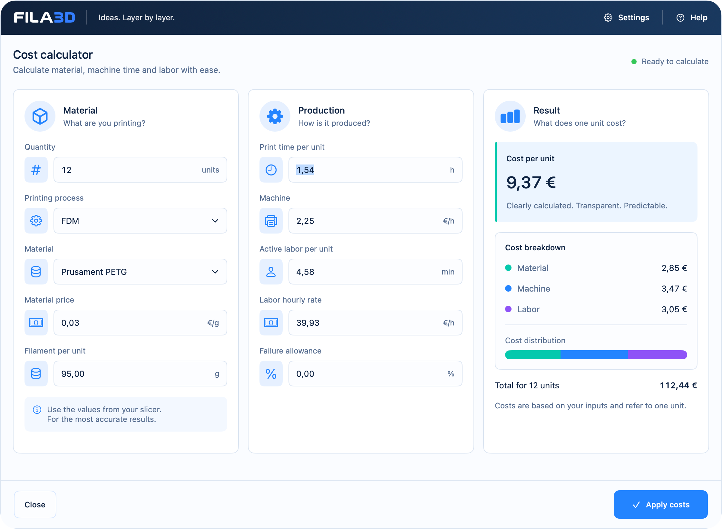Click the purple Labor breakdown dot
The width and height of the screenshot is (722, 529).
(508, 309)
